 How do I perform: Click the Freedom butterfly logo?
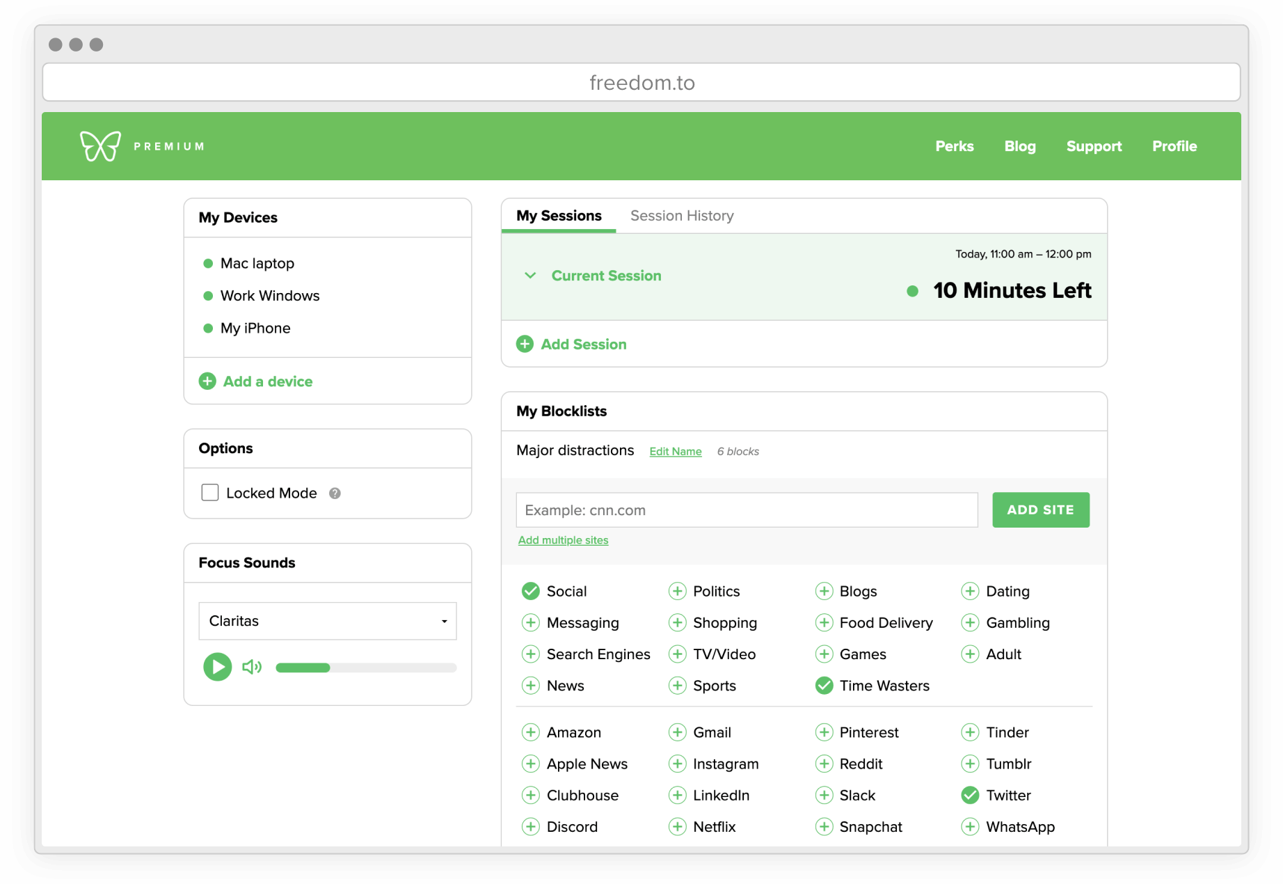click(x=99, y=145)
